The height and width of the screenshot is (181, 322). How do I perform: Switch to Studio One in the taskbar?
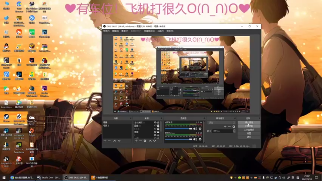[x=49, y=177]
